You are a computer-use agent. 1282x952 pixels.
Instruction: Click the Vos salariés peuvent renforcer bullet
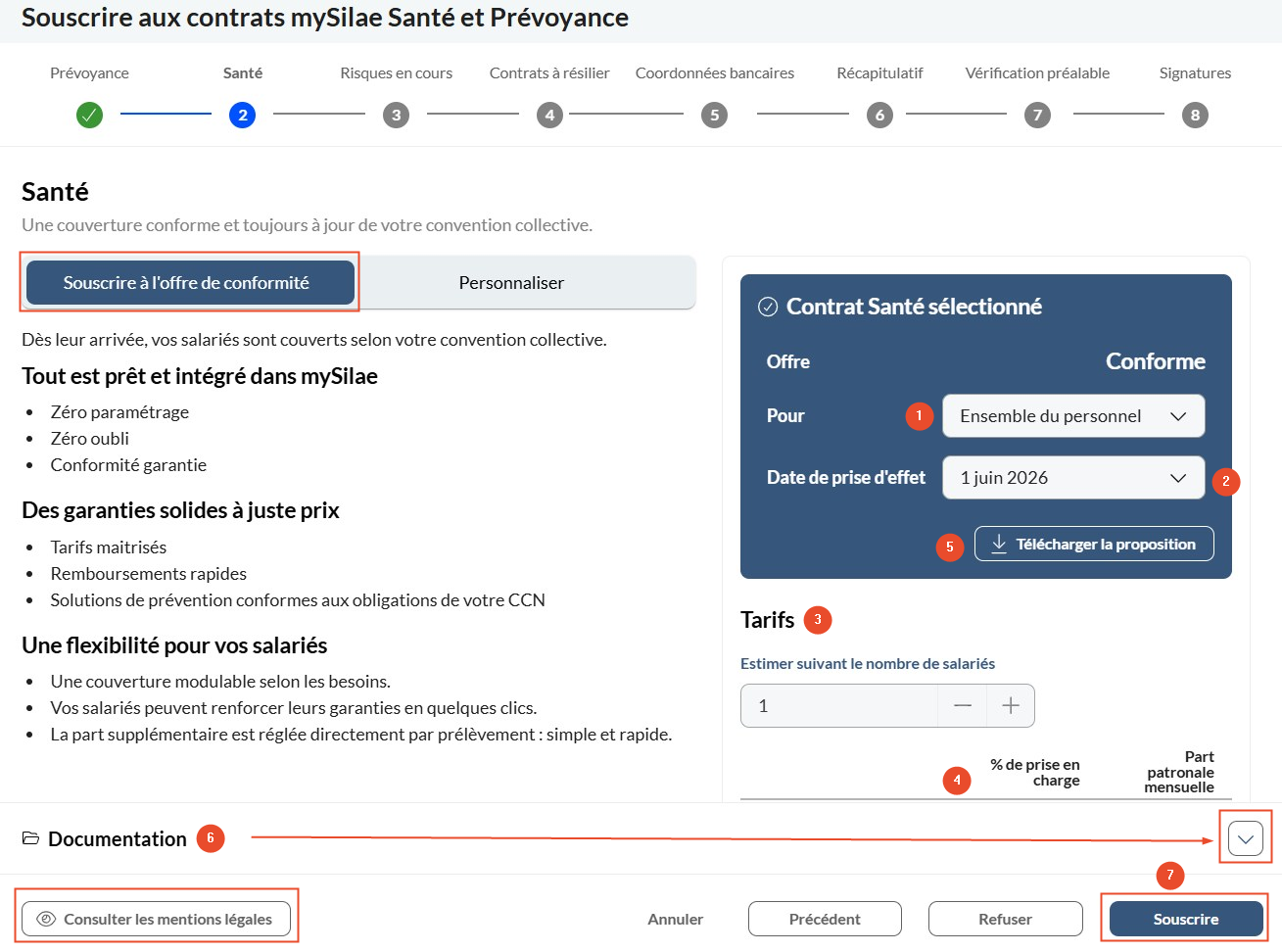(x=294, y=708)
